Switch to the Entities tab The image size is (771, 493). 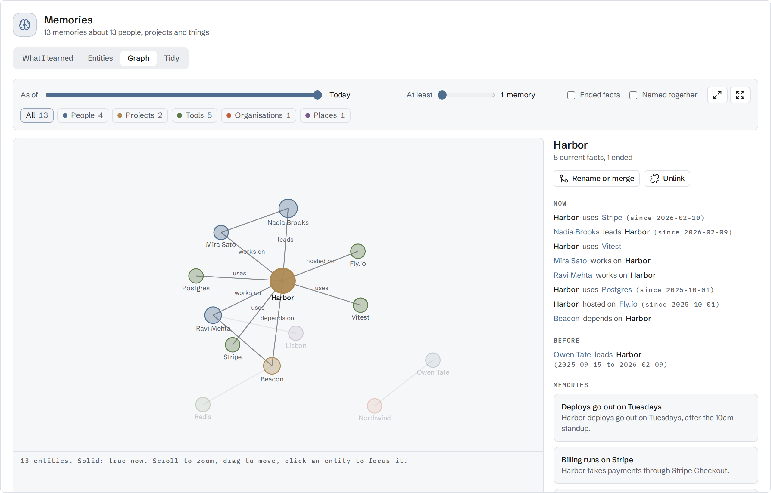pyautogui.click(x=100, y=58)
